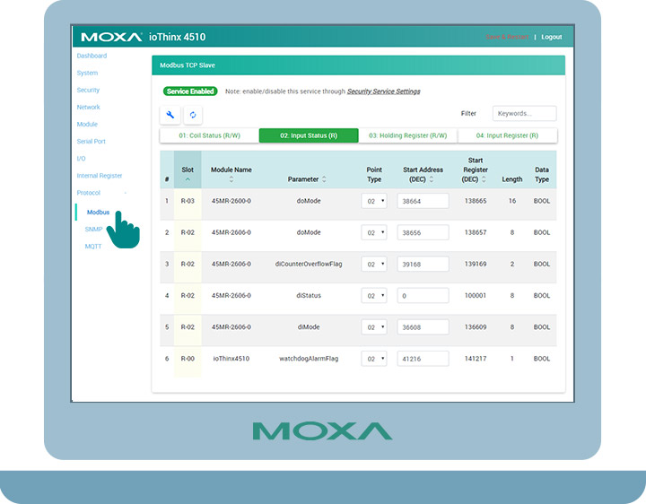Open Point Type dropdown for diStatus
This screenshot has width=646, height=504.
click(x=374, y=296)
